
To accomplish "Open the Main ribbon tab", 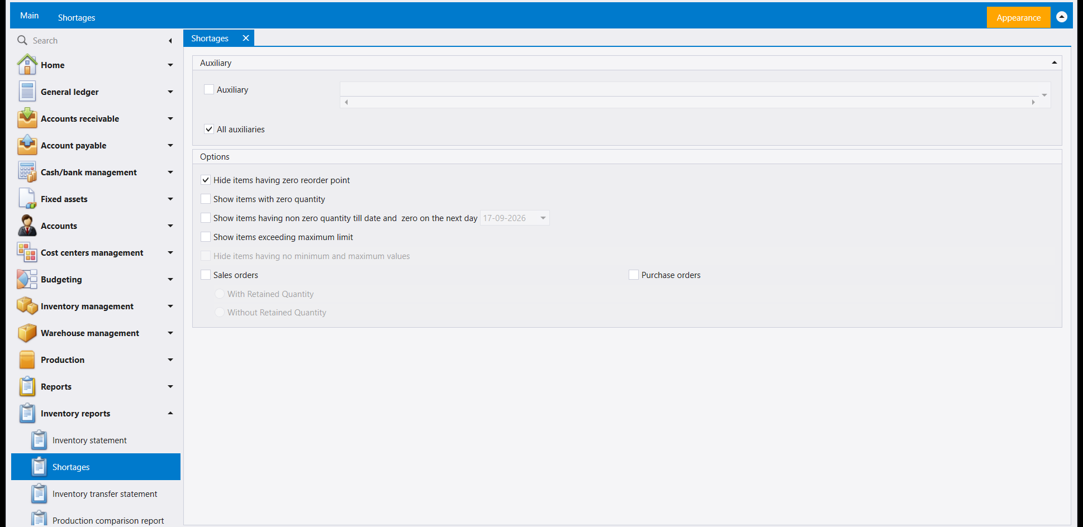I will (29, 16).
